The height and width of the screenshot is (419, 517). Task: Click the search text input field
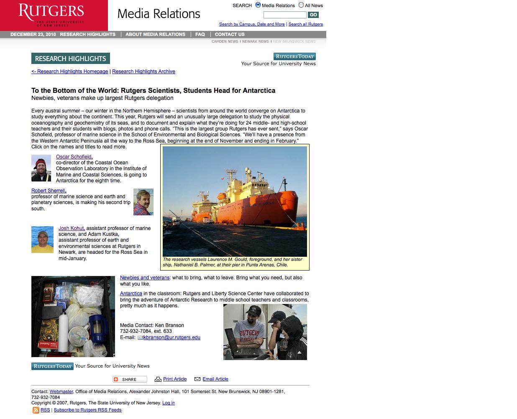point(285,15)
